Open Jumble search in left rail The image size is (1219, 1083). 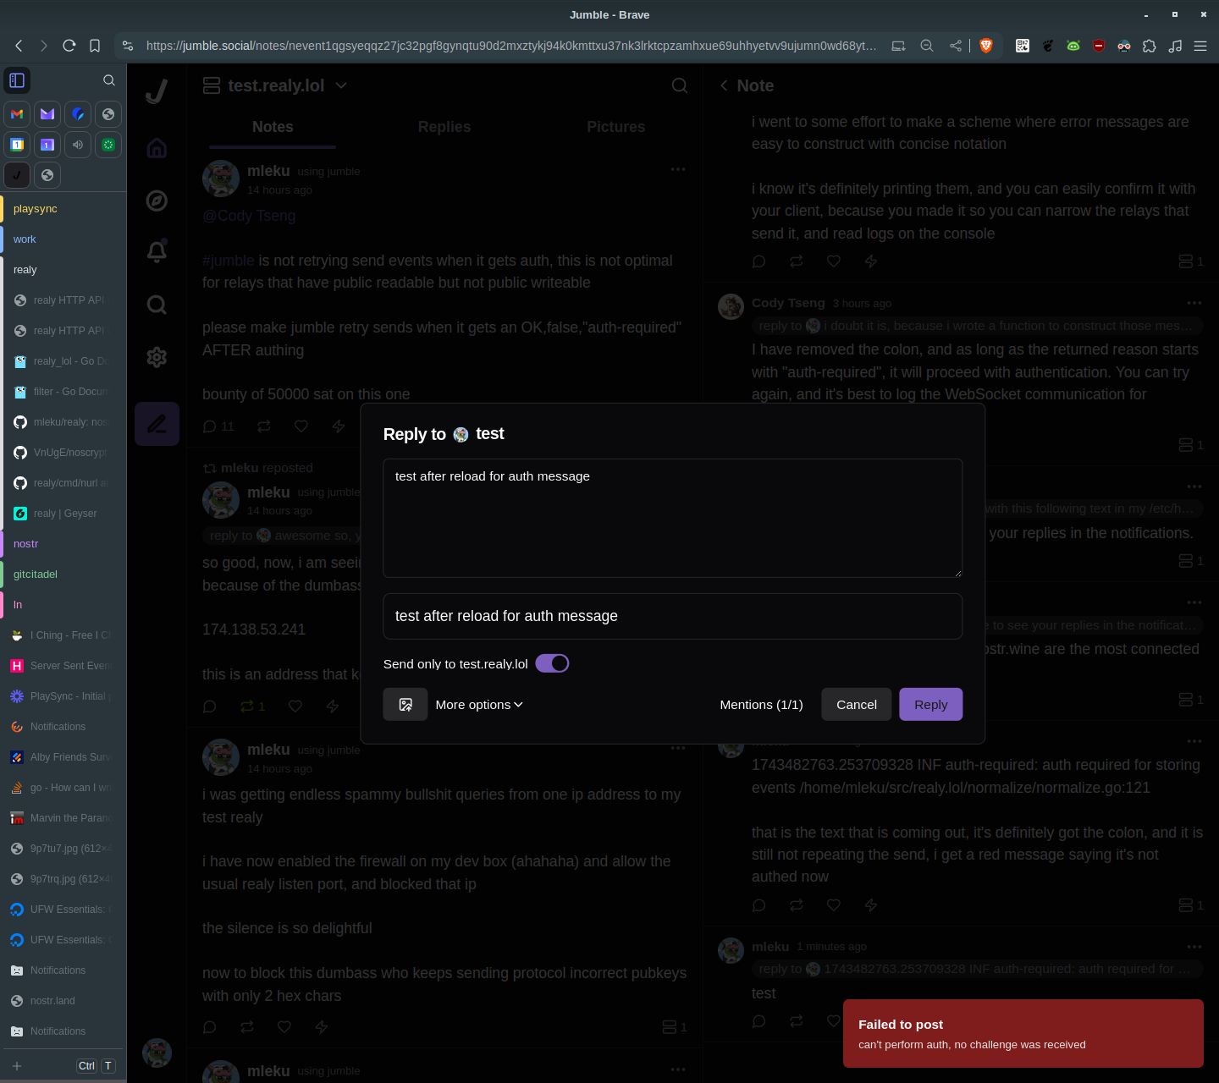click(x=157, y=305)
